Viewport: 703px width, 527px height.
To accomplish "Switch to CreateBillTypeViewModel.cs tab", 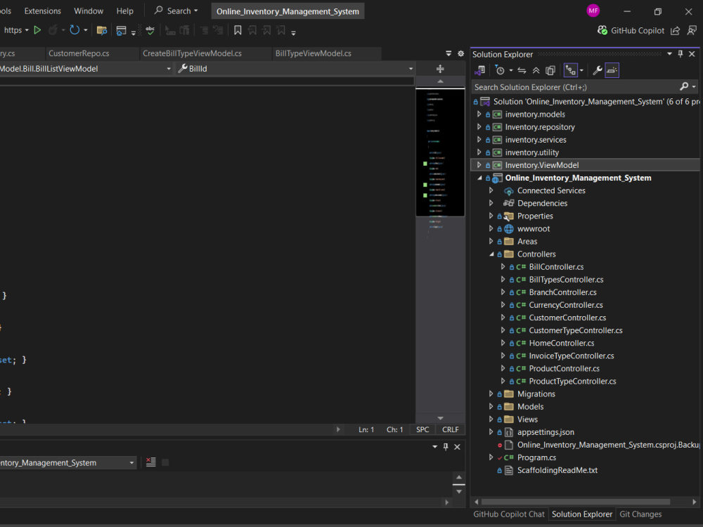I will [192, 53].
